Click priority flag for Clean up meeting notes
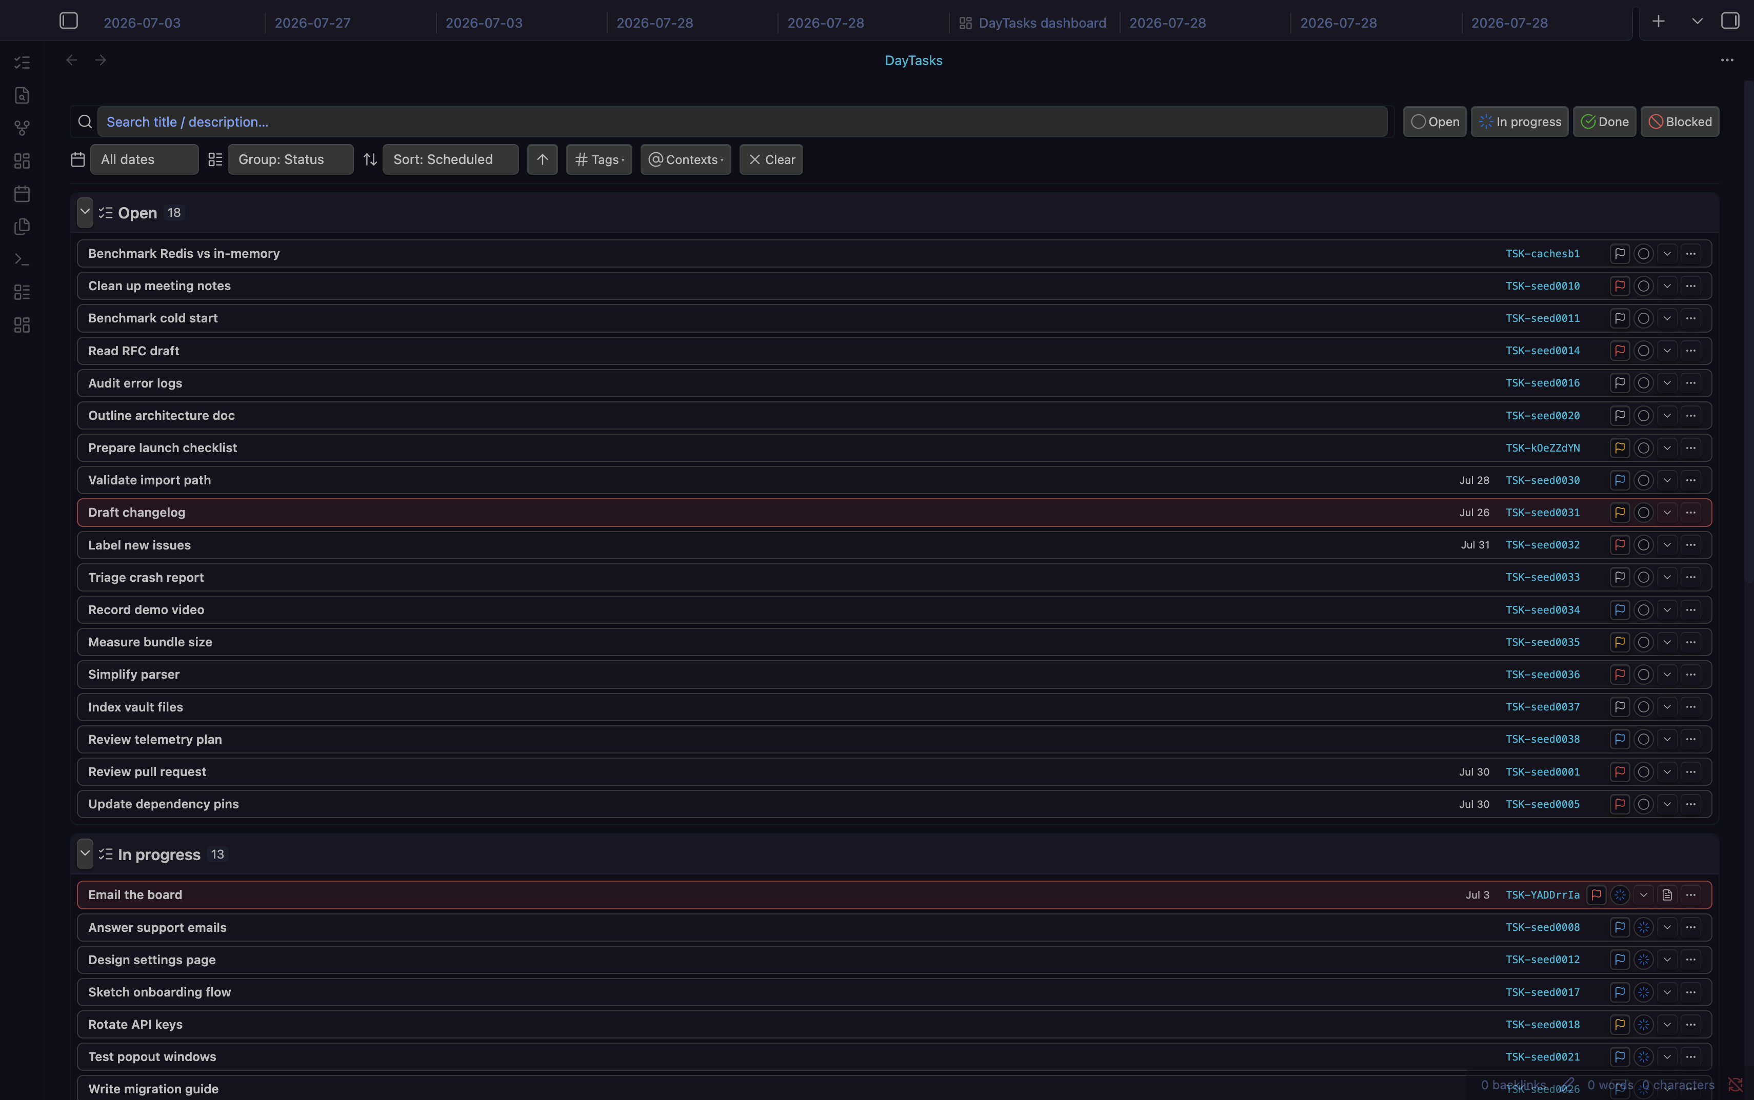The width and height of the screenshot is (1754, 1100). pyautogui.click(x=1619, y=286)
